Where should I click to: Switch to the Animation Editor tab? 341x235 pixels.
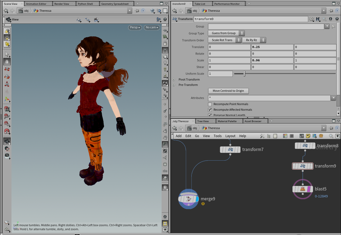click(36, 4)
